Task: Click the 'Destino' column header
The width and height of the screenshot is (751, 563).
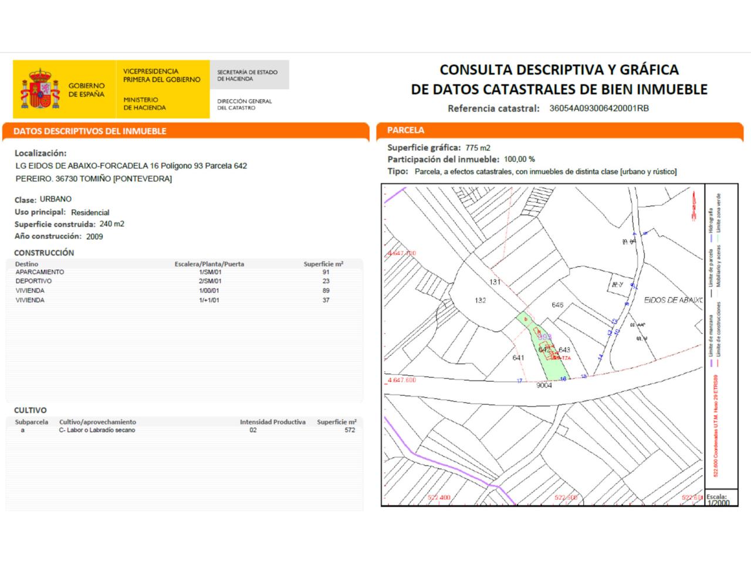Action: point(26,264)
